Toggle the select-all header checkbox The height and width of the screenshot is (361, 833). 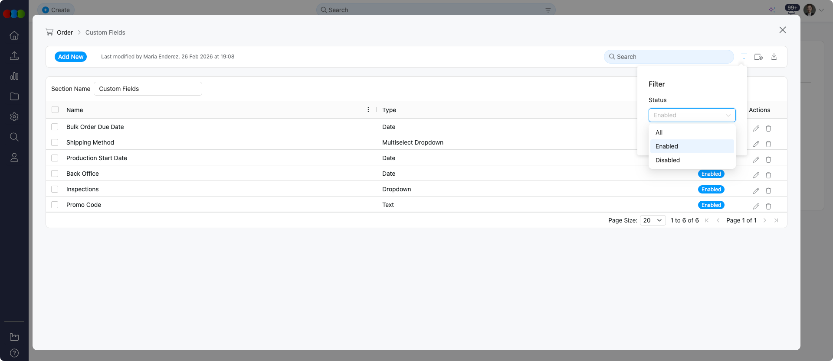[55, 110]
